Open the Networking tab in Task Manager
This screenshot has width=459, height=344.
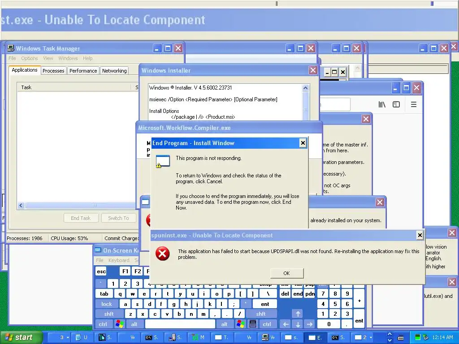point(114,71)
